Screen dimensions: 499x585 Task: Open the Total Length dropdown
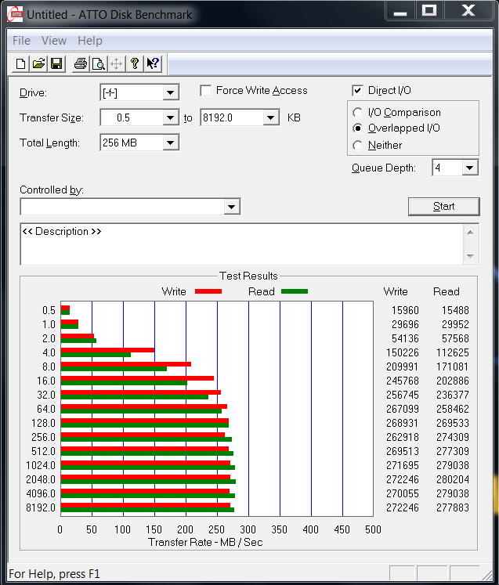point(170,143)
